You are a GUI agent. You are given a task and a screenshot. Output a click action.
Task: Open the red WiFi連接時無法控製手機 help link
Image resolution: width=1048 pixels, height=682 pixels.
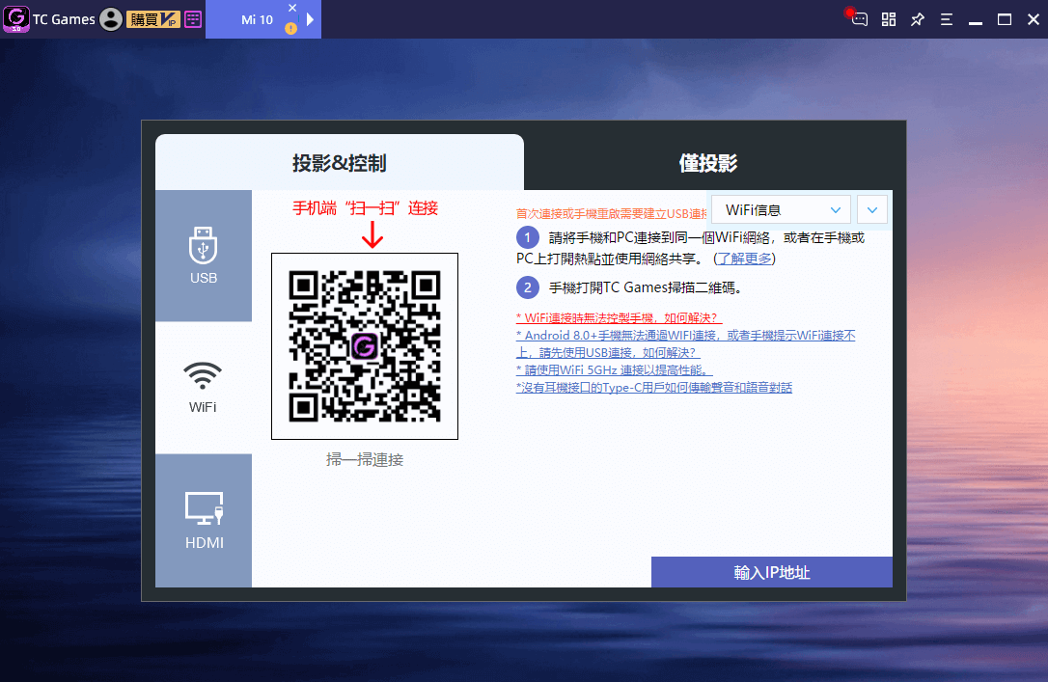pos(620,318)
